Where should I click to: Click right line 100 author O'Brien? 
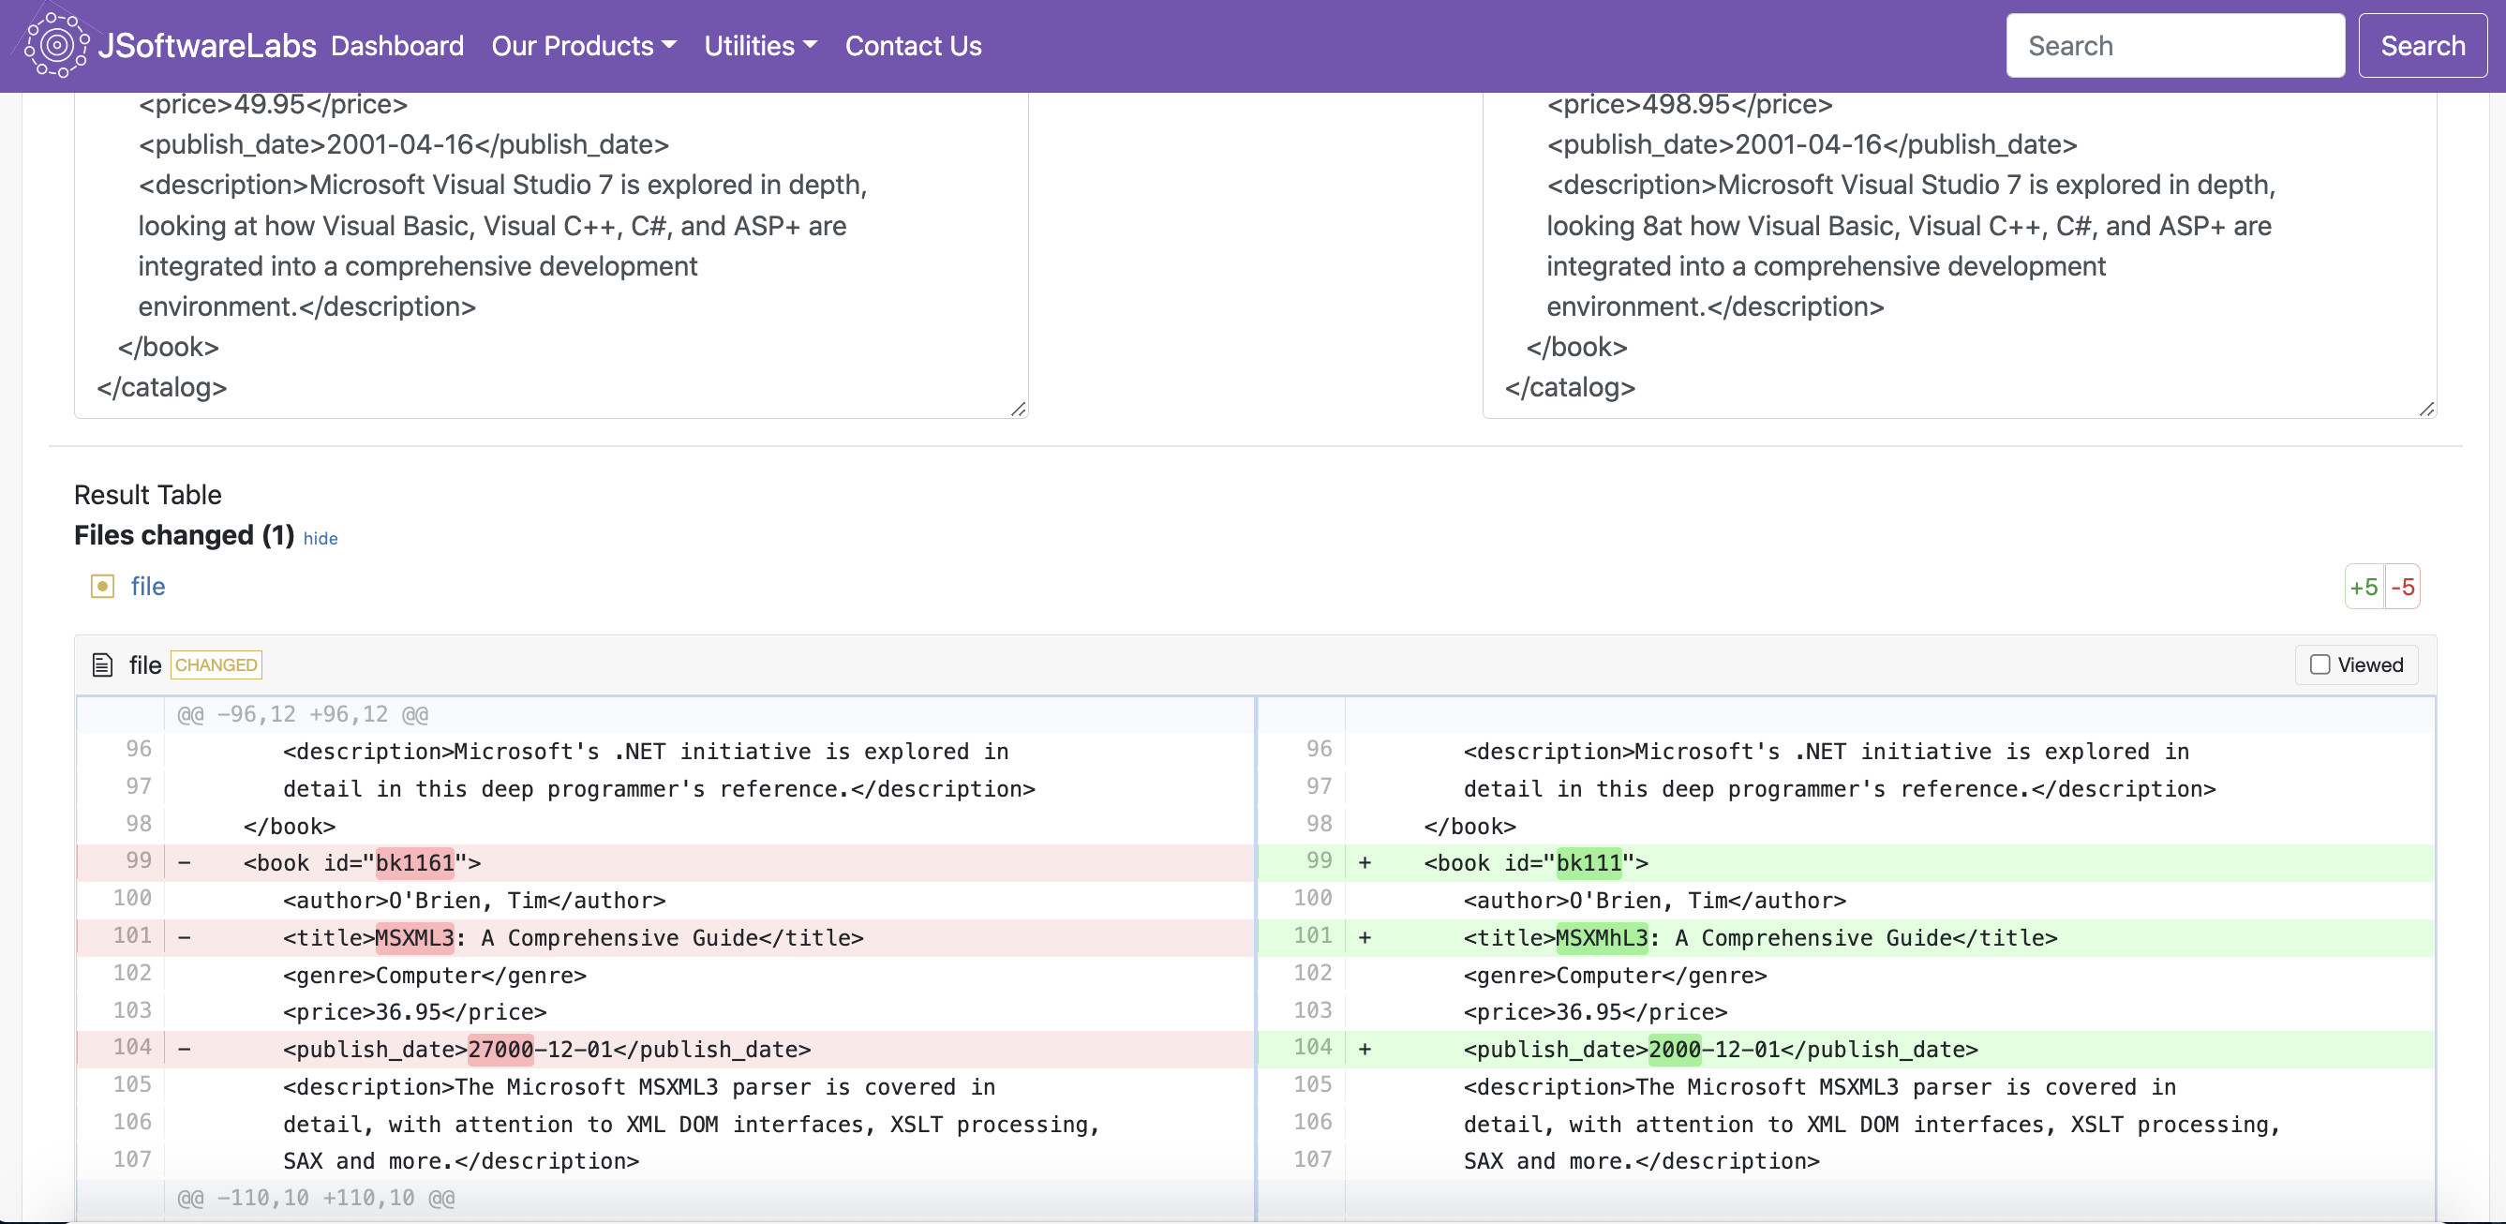[x=1654, y=900]
